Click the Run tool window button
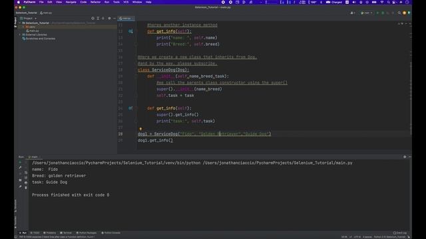 [23, 233]
